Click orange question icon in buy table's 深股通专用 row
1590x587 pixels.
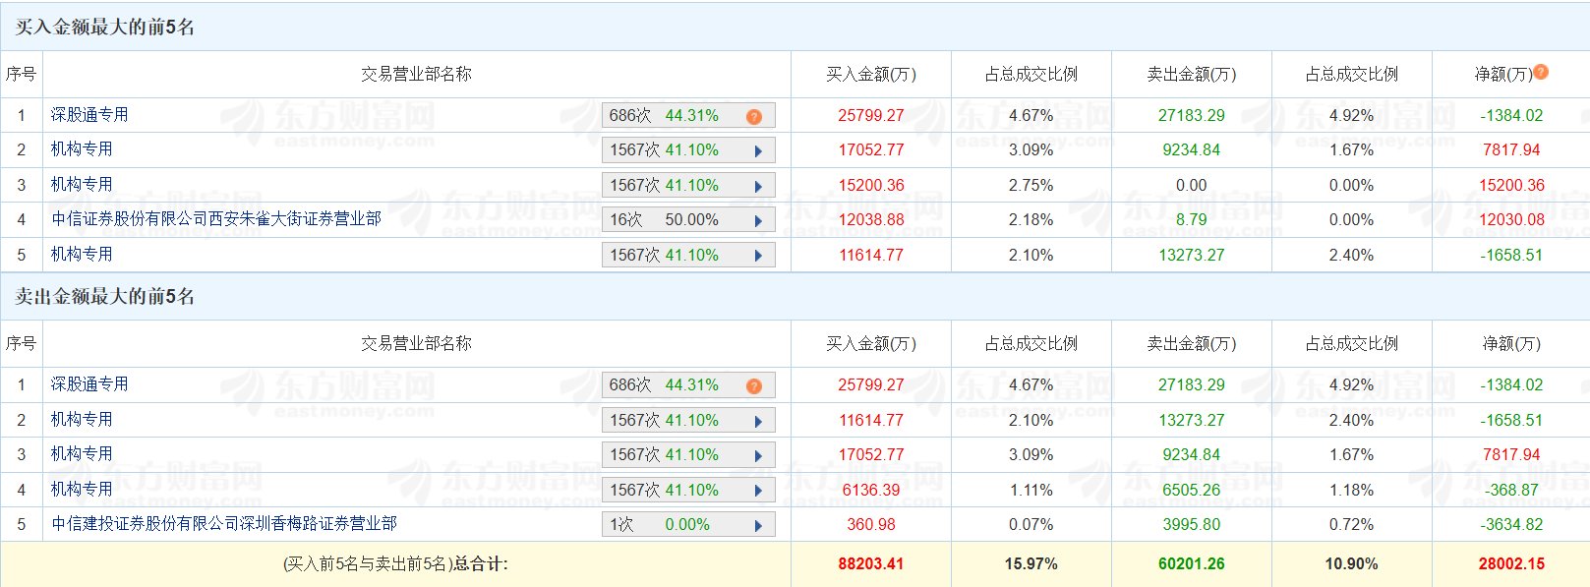pyautogui.click(x=754, y=117)
